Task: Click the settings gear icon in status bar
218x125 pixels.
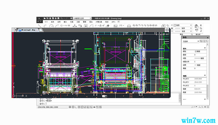Action: click(205, 107)
